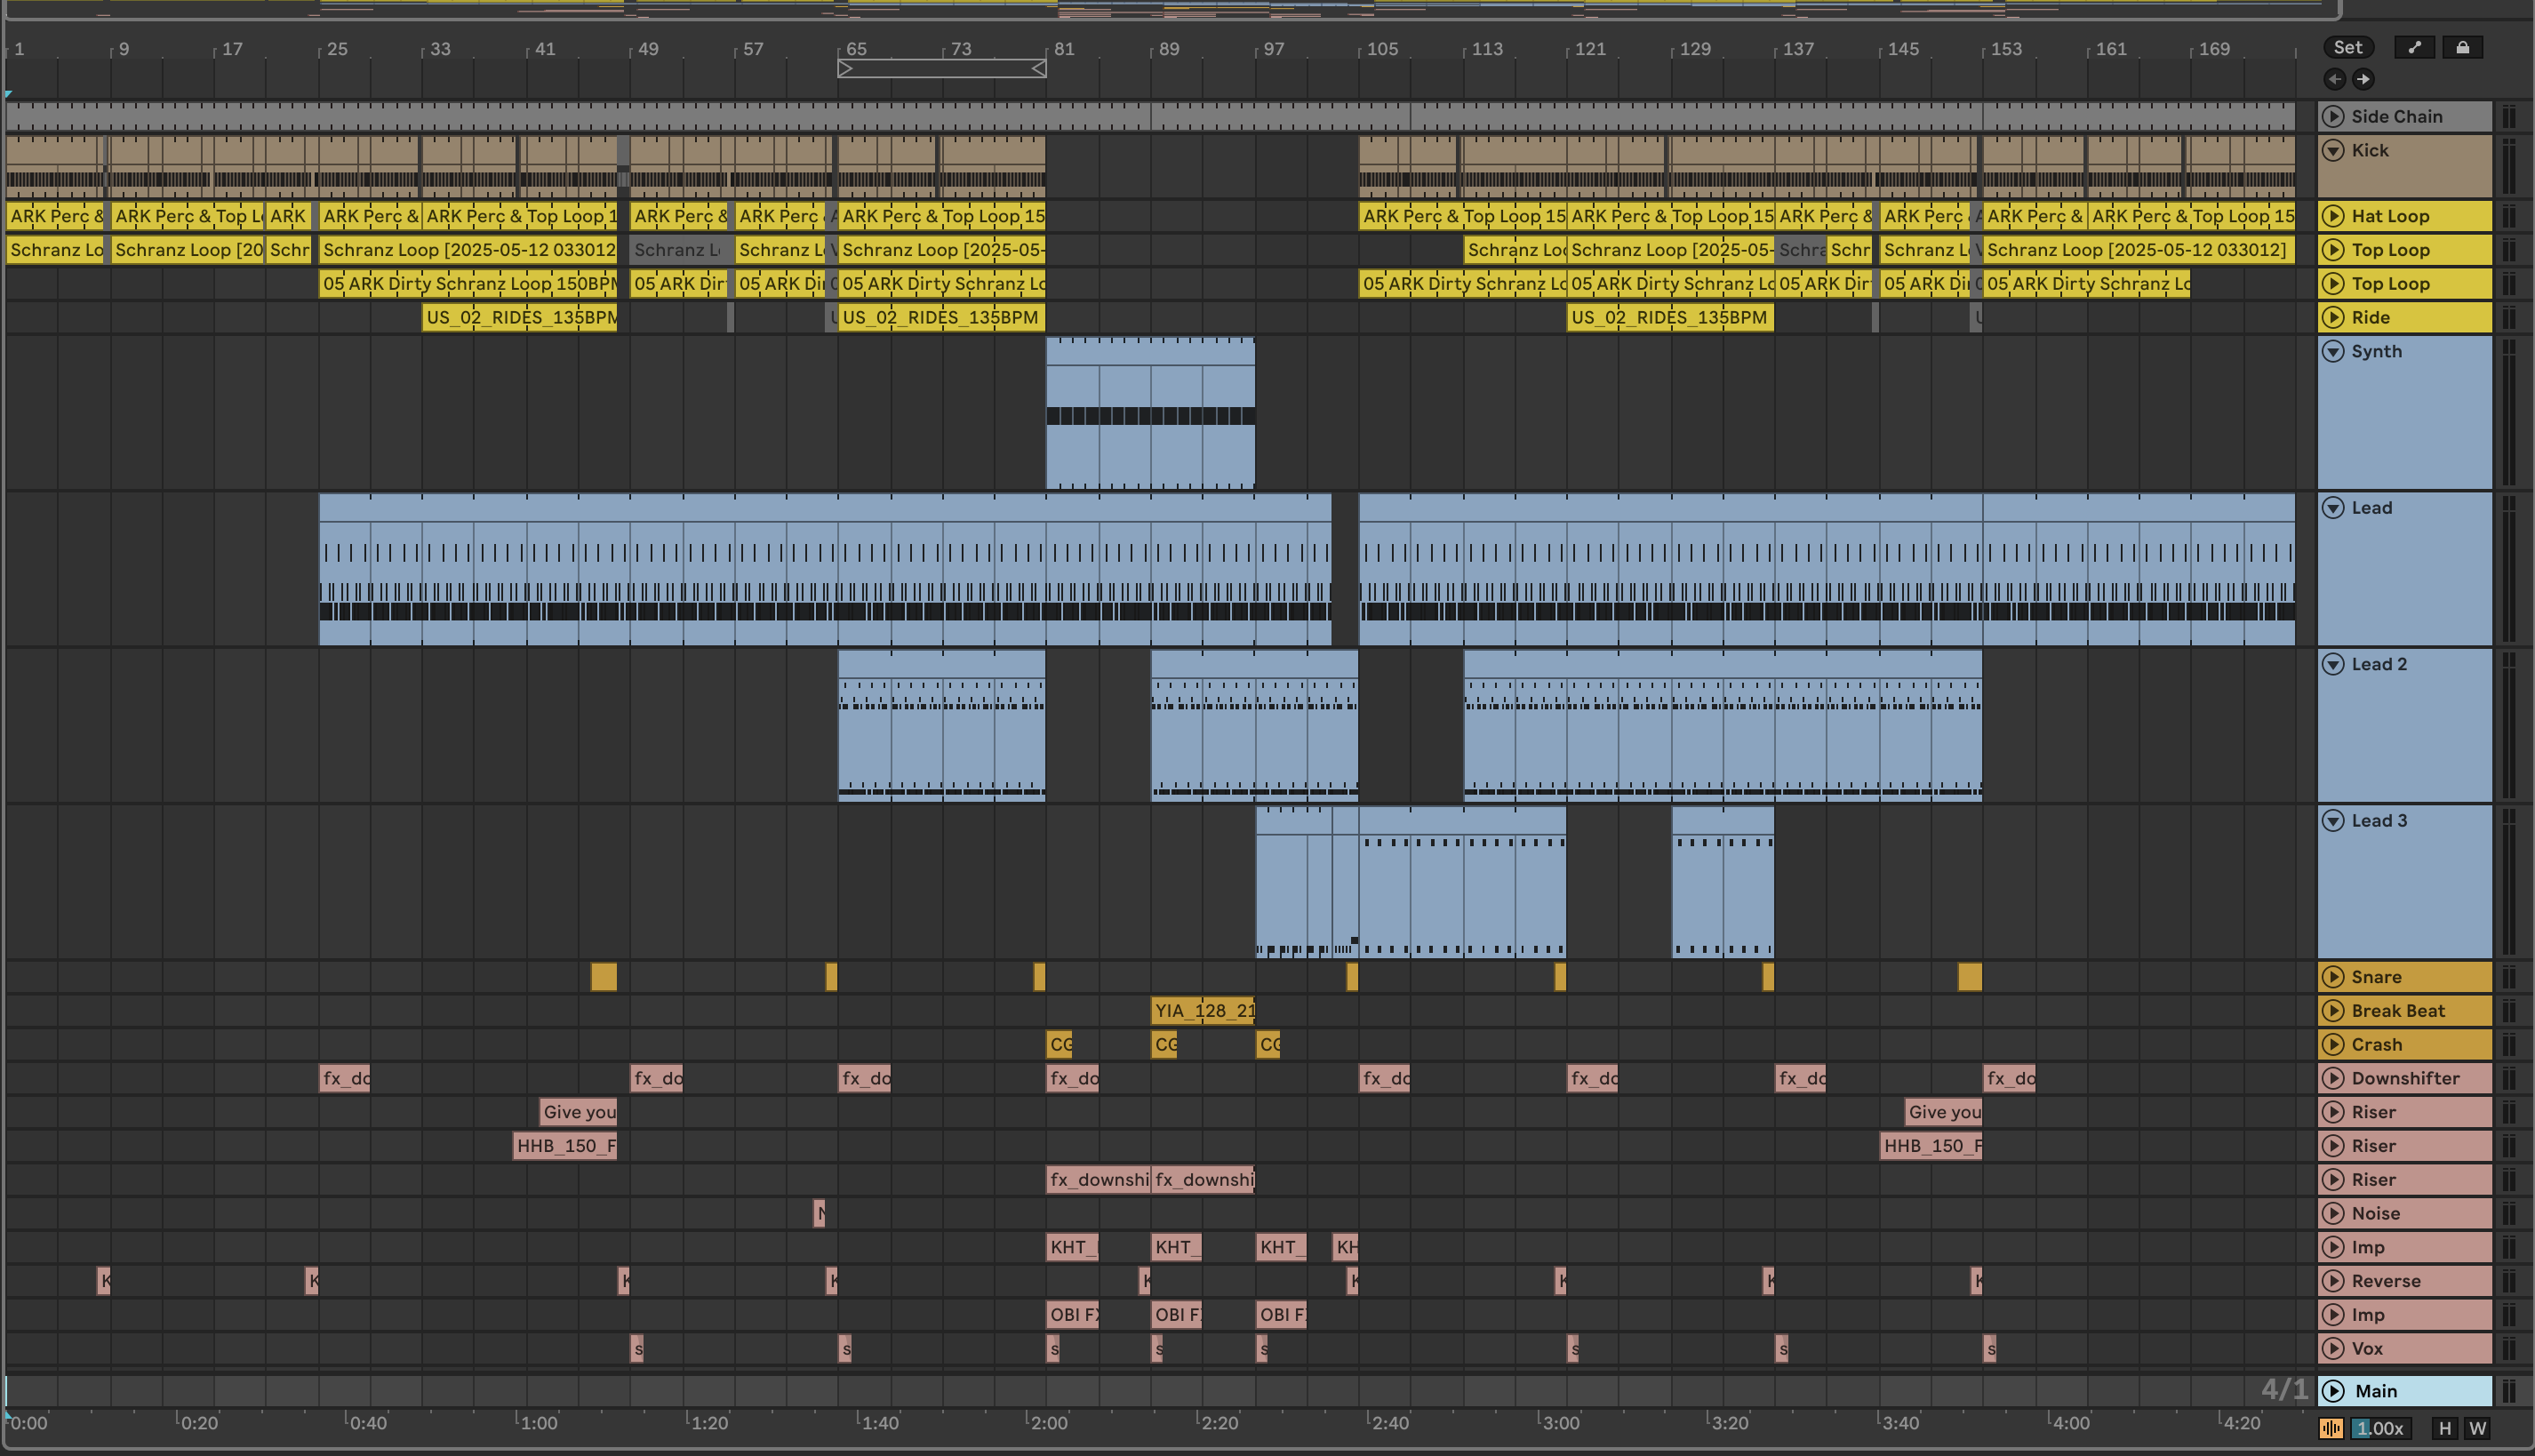Toggle the orange waveform display button
Viewport: 2535px width, 1456px height.
tap(2331, 1428)
